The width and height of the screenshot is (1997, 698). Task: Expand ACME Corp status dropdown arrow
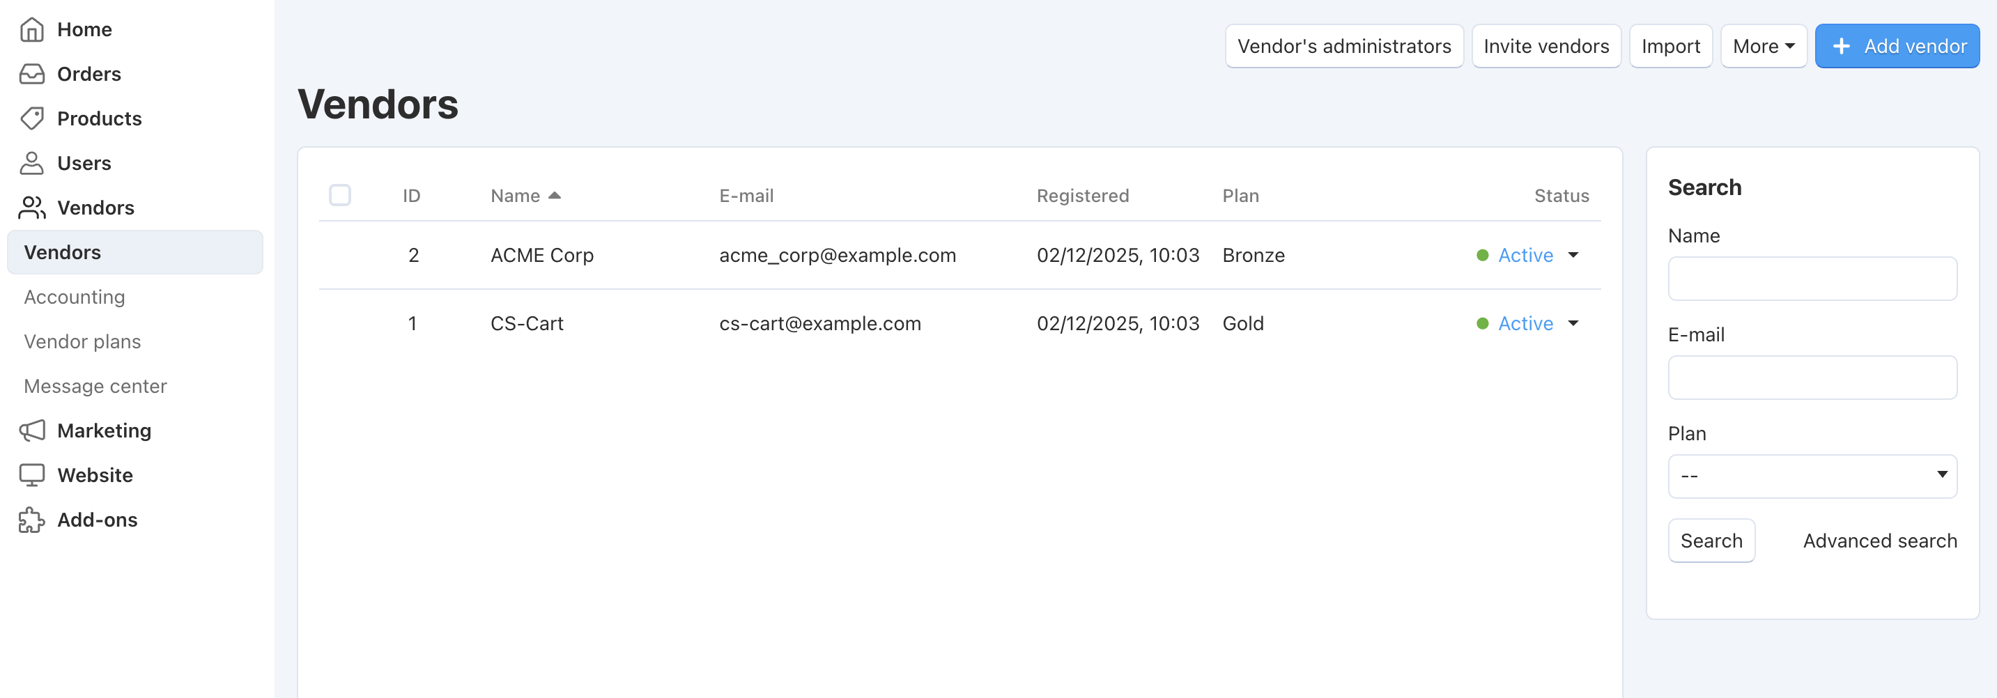tap(1573, 256)
